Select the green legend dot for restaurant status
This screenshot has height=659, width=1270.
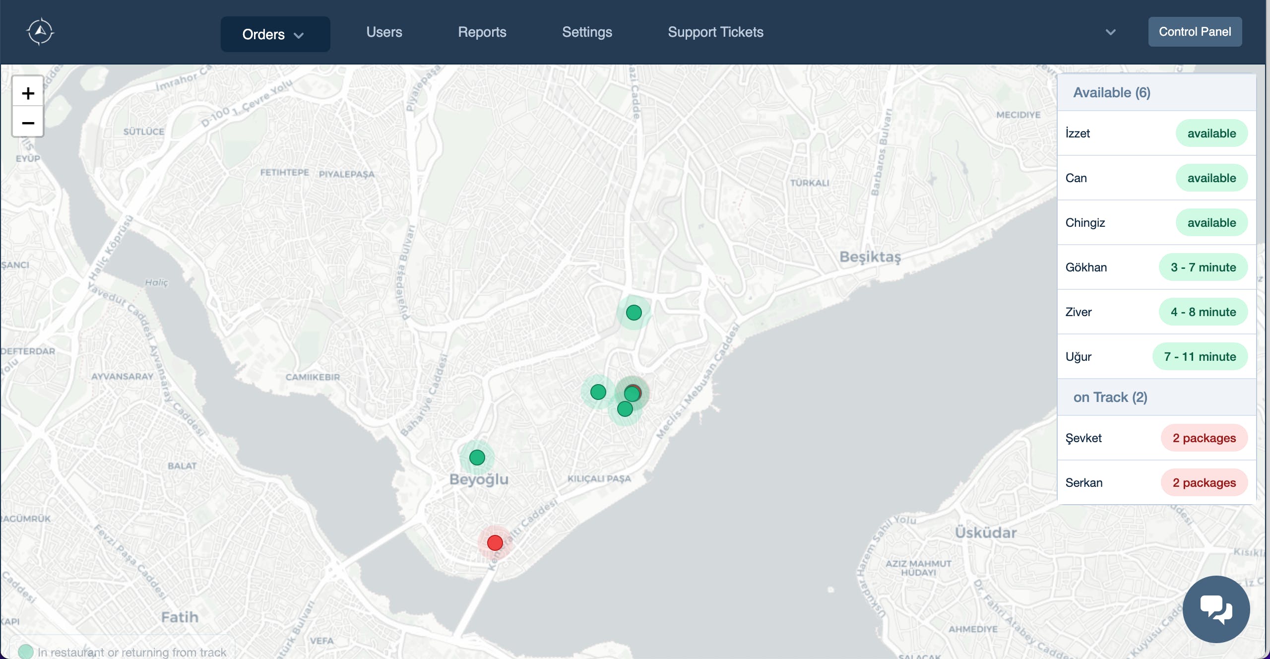coord(25,651)
